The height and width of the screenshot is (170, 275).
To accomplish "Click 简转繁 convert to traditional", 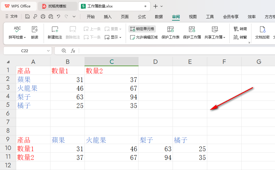I will [240, 37].
